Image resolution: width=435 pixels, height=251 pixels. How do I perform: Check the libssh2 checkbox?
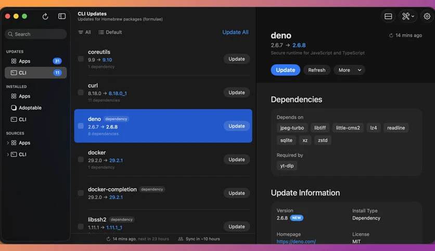click(81, 227)
